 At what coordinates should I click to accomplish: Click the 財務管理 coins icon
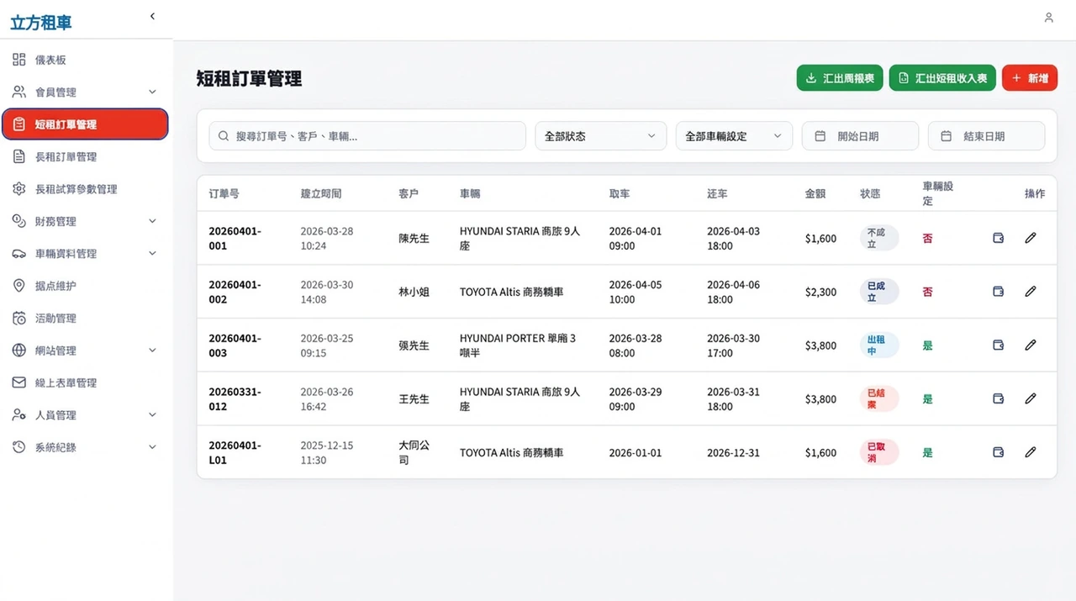[18, 221]
